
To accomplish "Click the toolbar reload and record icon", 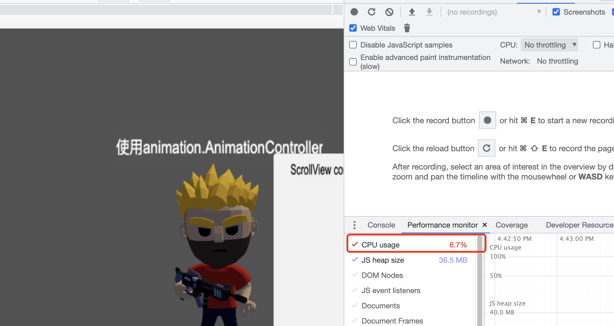I will (372, 12).
